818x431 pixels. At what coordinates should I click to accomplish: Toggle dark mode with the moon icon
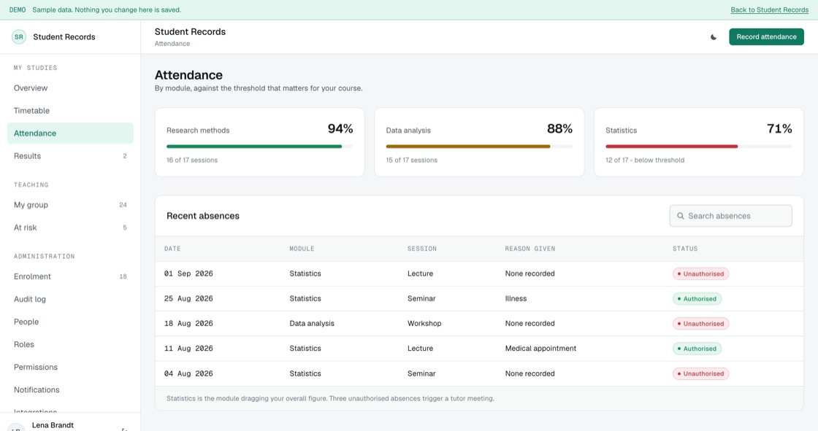[713, 37]
